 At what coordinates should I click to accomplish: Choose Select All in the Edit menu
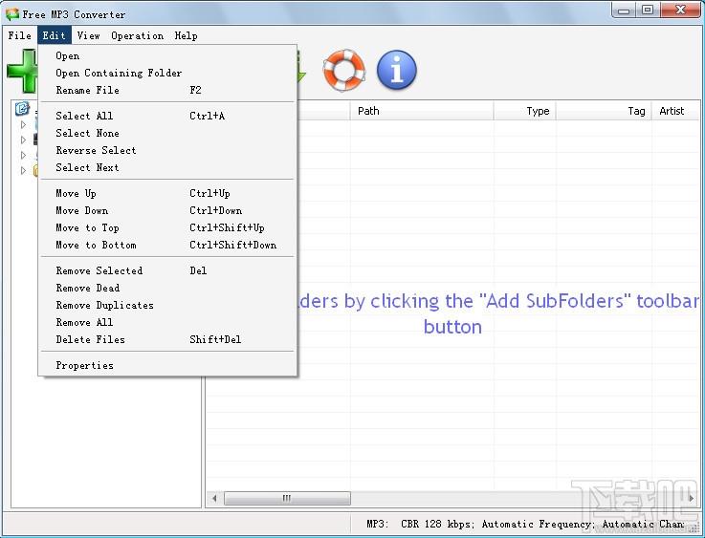tap(167, 116)
